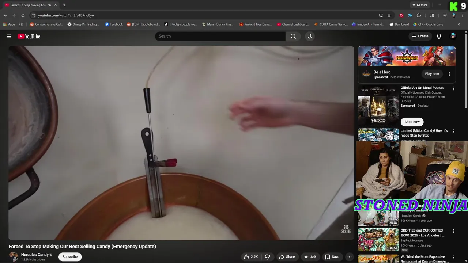Open tab groups grid icon in bookmarks bar
This screenshot has width=468, height=263.
21,24
